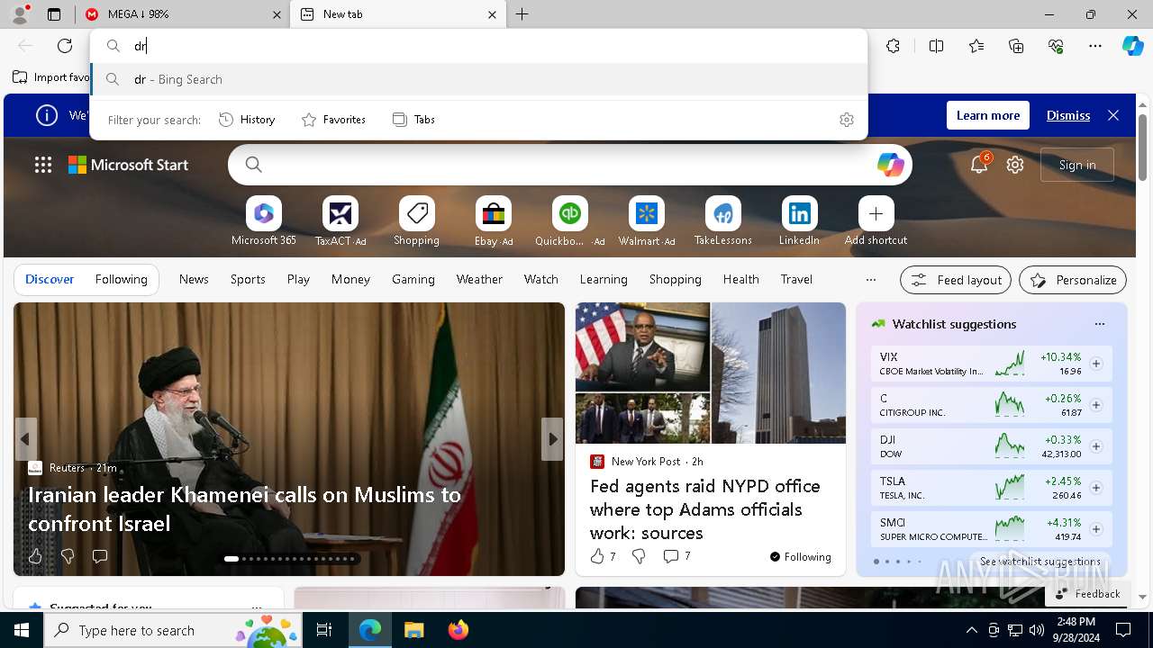This screenshot has width=1153, height=648.
Task: Select first watchlist pagination dot
Action: 876,562
